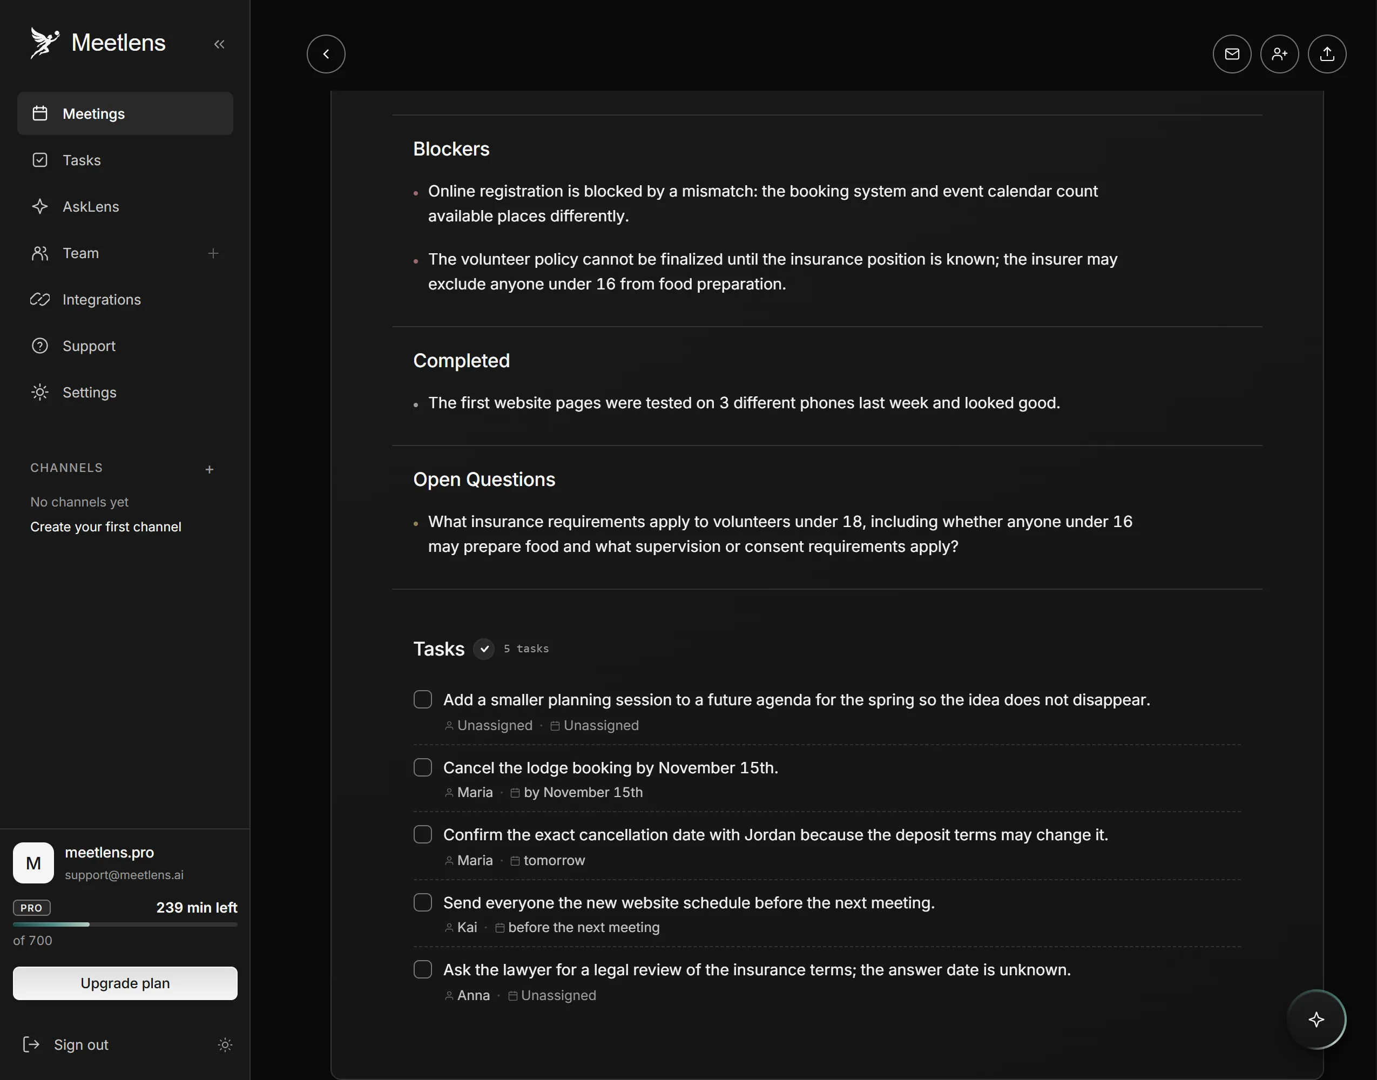Check the ask the lawyer task
The width and height of the screenshot is (1377, 1080).
pyautogui.click(x=423, y=969)
